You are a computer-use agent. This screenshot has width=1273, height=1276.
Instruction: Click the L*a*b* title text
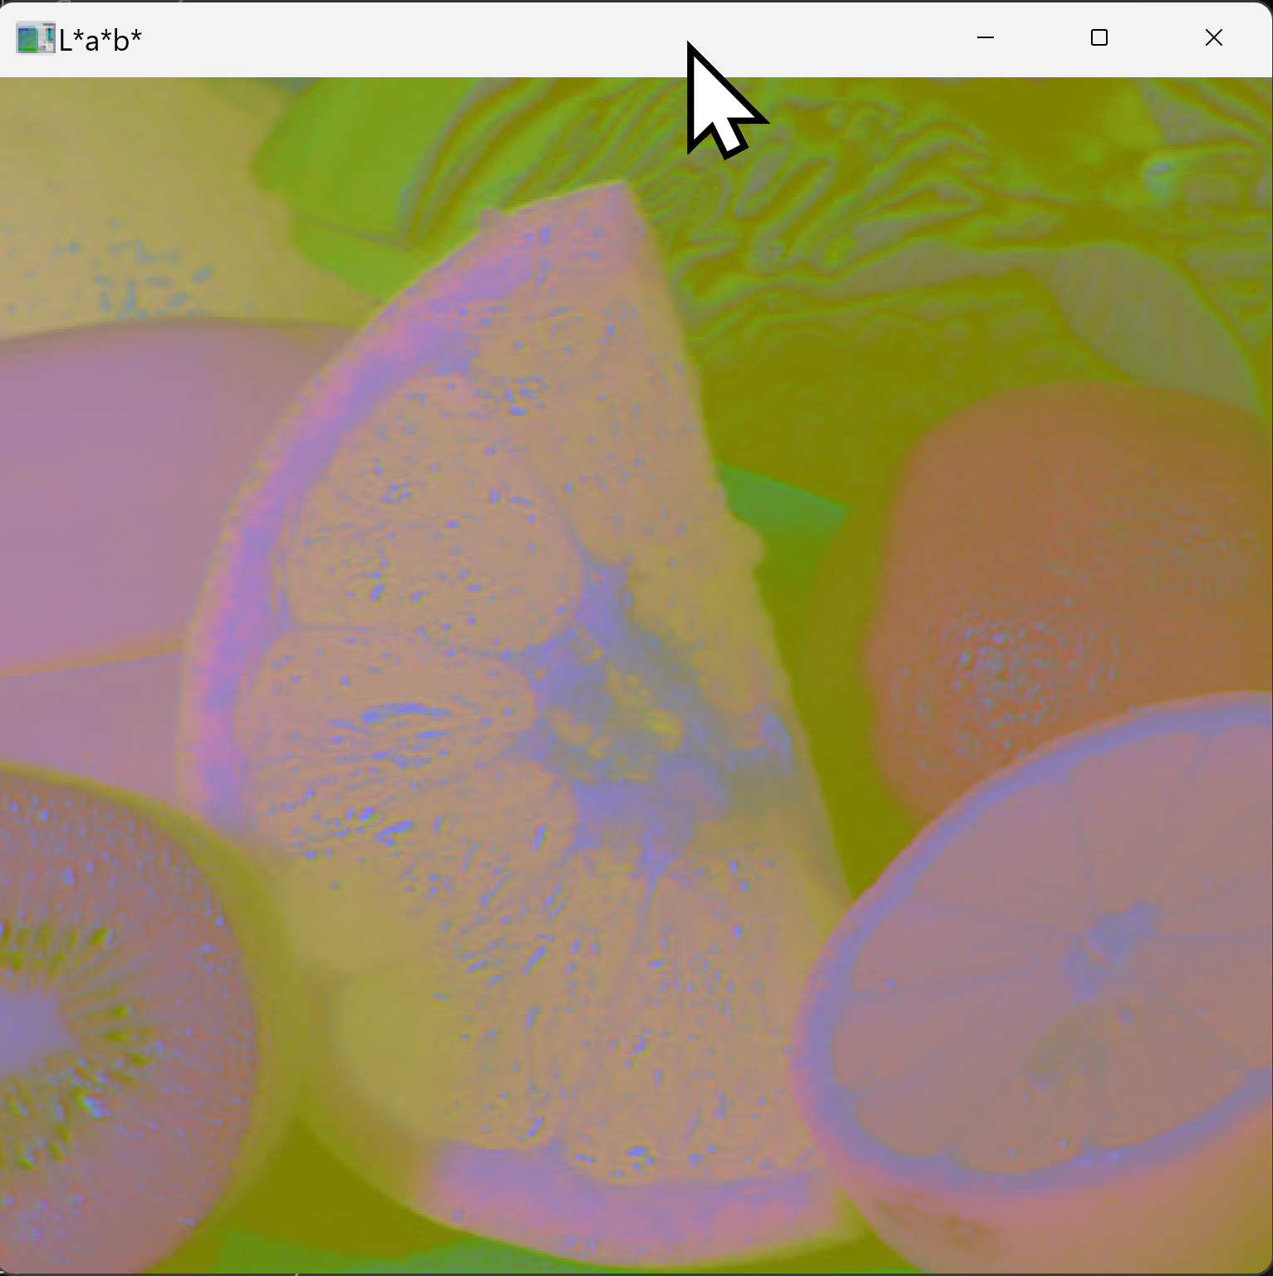point(101,40)
